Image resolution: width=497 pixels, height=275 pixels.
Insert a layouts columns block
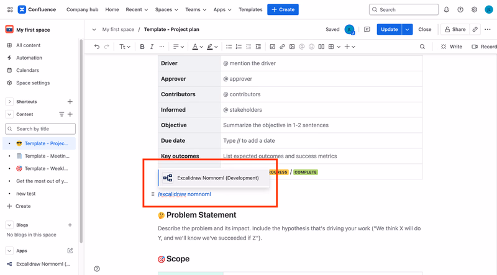321,47
